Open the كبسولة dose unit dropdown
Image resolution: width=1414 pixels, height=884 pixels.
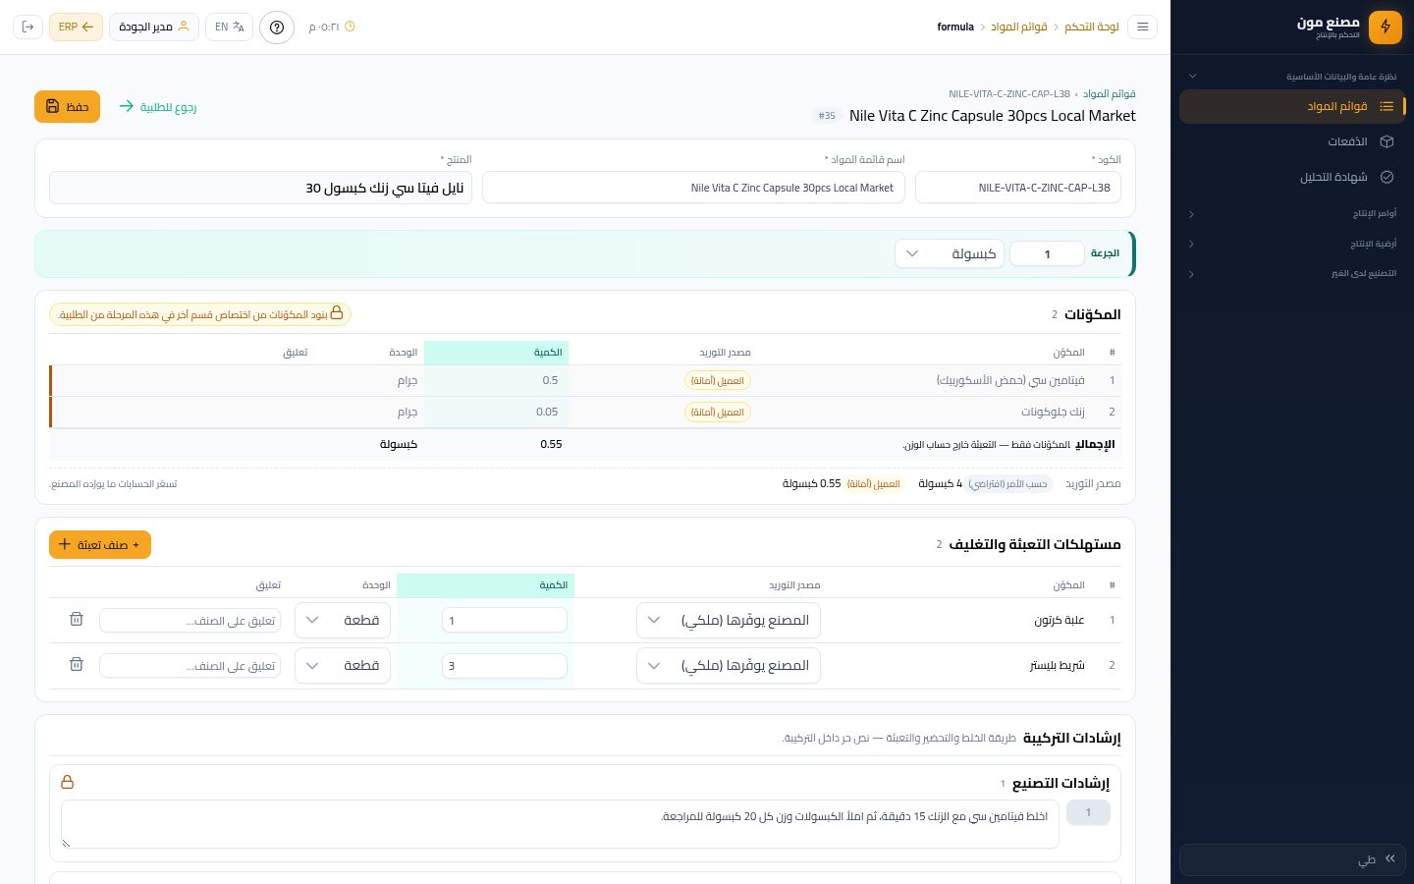(950, 253)
